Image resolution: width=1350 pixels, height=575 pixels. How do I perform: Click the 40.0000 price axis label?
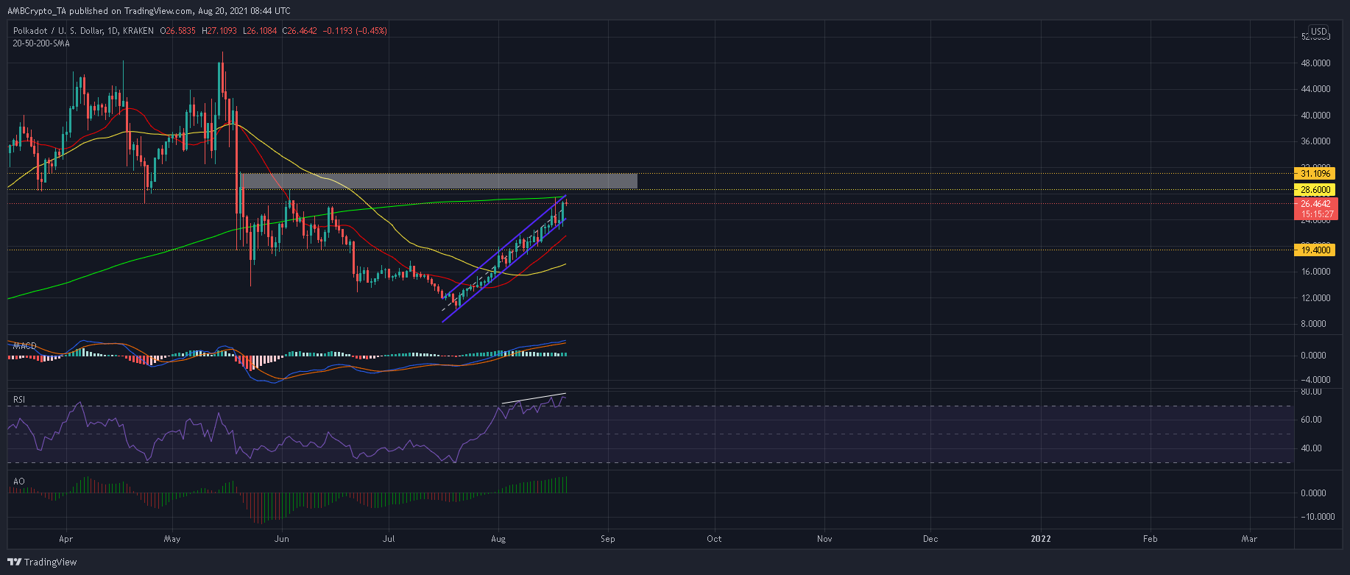pos(1315,116)
